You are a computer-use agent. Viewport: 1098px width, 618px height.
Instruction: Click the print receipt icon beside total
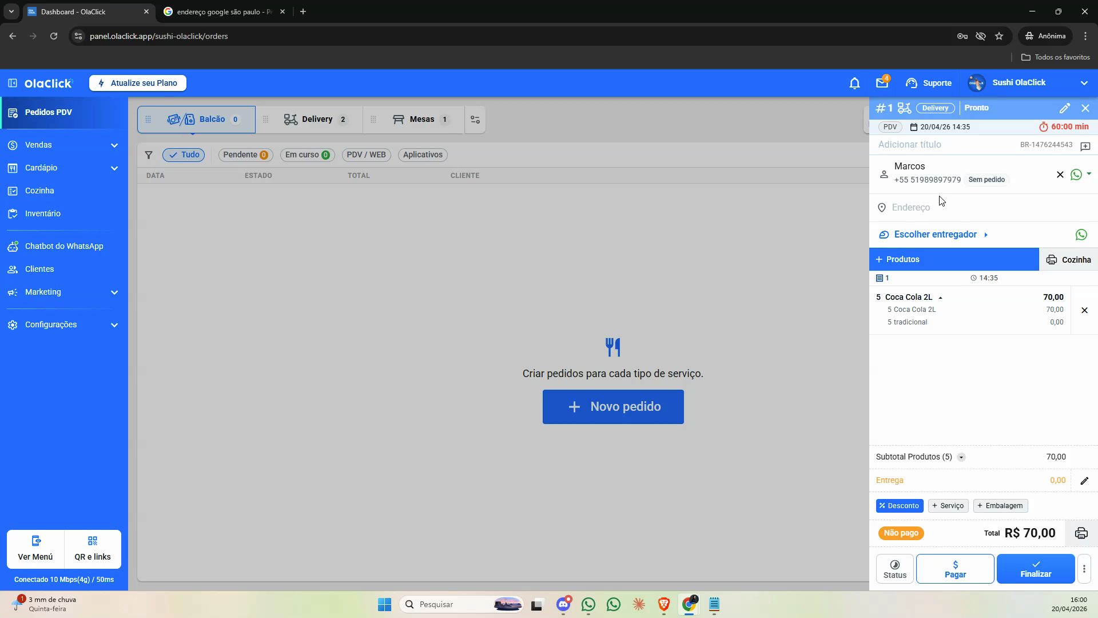(1081, 533)
